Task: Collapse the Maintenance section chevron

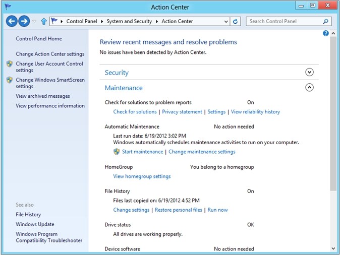Action: [x=309, y=88]
